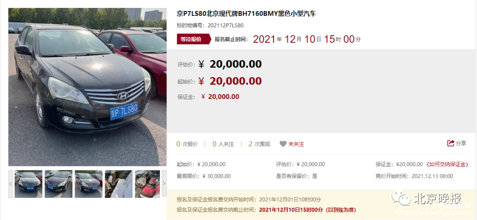
Task: Click the main black car photo
Action: click(87, 87)
